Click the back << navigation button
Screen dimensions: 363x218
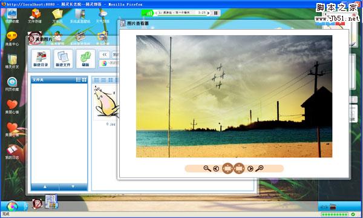pos(105,54)
